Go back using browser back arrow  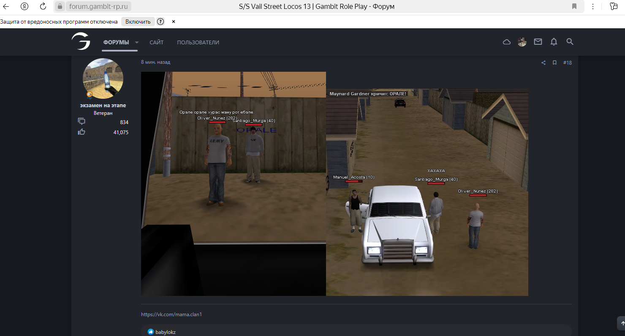pos(6,6)
